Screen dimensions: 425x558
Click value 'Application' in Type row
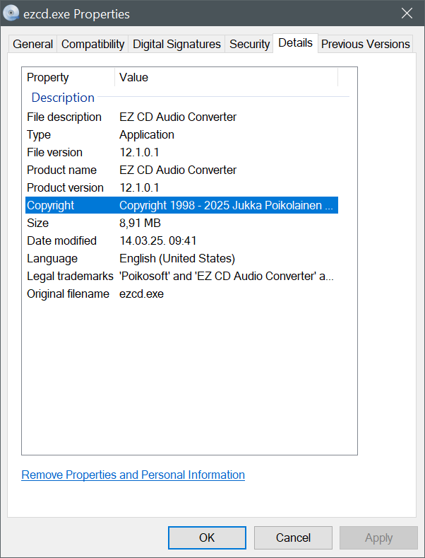coord(147,134)
